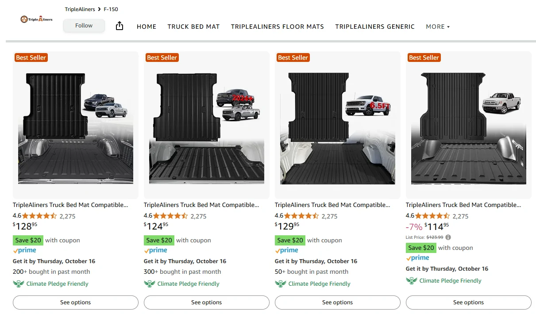Click the star rating of the $114.95 product
Image resolution: width=536 pixels, height=314 pixels.
coord(432,216)
